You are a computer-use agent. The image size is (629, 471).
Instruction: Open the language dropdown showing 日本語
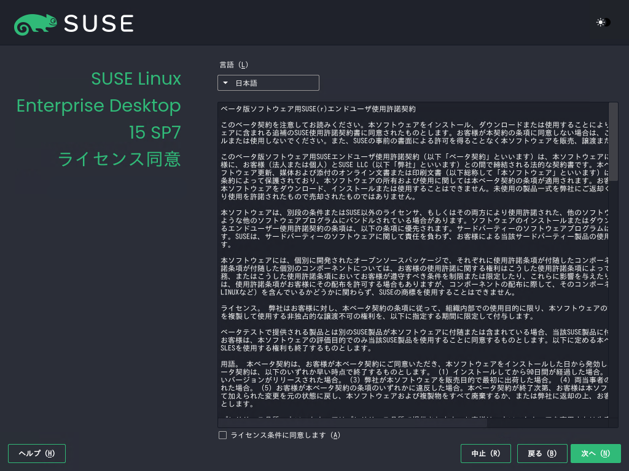pyautogui.click(x=268, y=83)
